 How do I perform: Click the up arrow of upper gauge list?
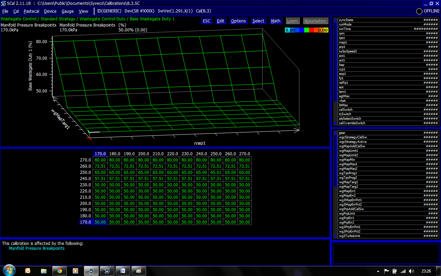tap(336, 20)
